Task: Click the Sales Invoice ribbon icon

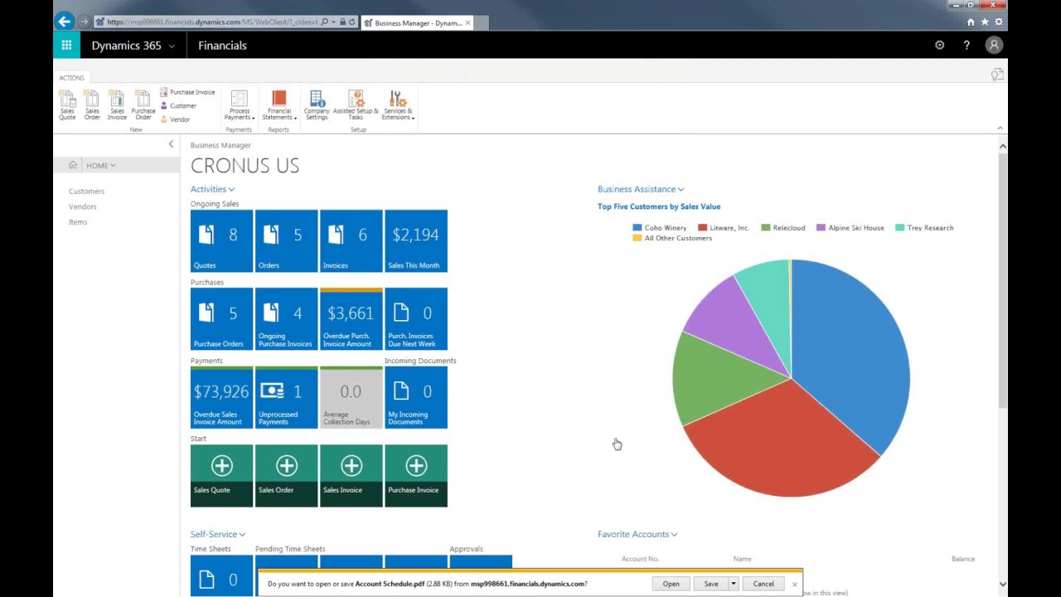Action: coord(117,105)
